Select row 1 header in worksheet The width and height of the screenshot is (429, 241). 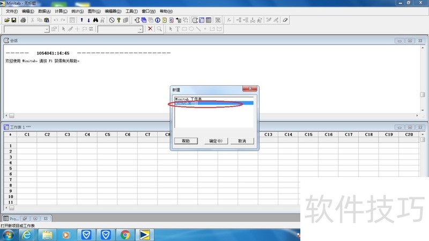[x=10, y=146]
